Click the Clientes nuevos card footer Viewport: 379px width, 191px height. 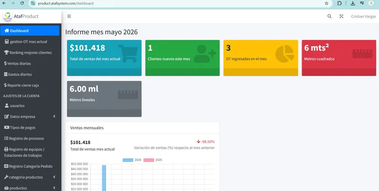[x=182, y=72]
